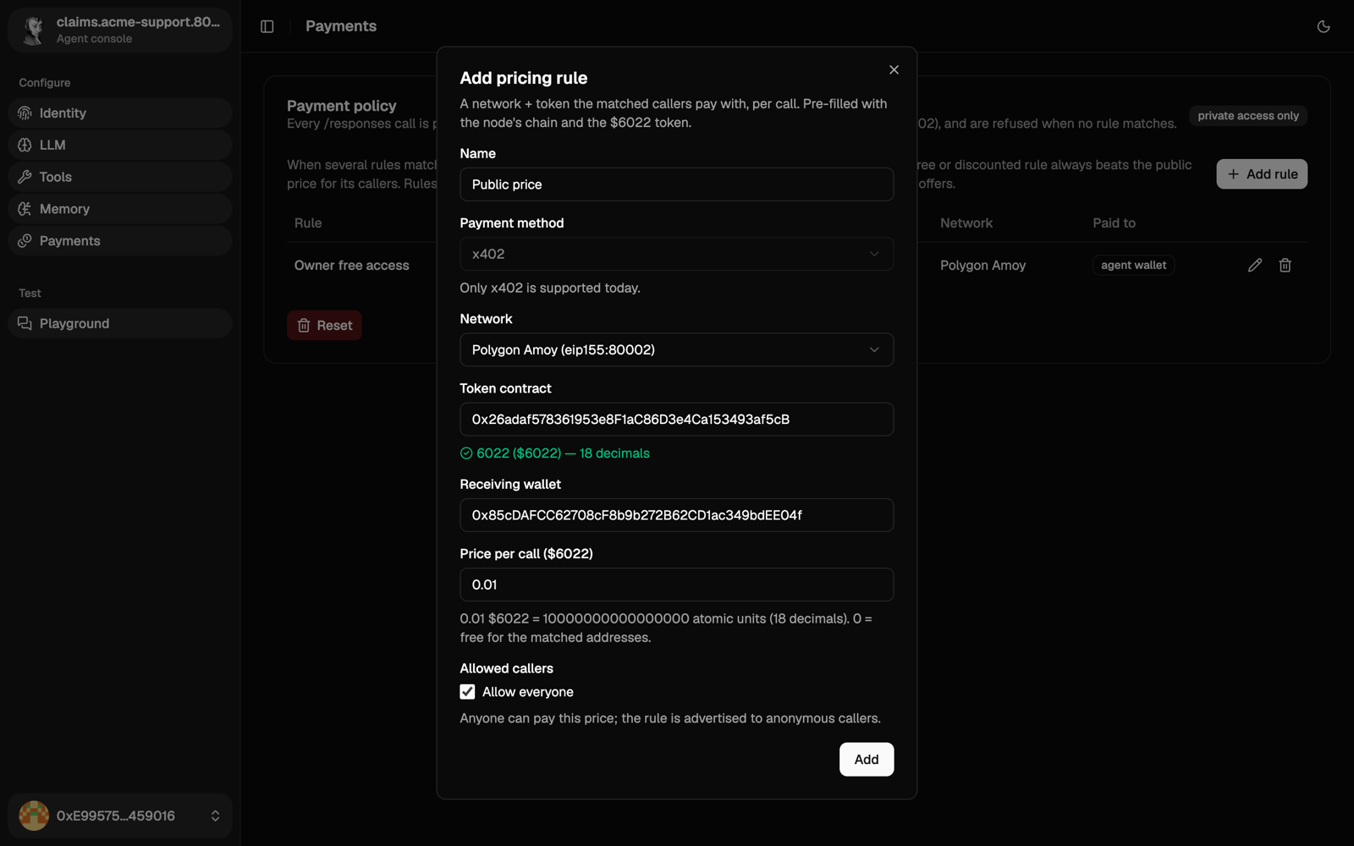Click the Price per call field

click(x=676, y=585)
